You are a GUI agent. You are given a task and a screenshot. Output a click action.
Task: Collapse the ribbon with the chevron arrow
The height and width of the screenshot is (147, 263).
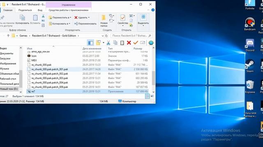point(148,10)
